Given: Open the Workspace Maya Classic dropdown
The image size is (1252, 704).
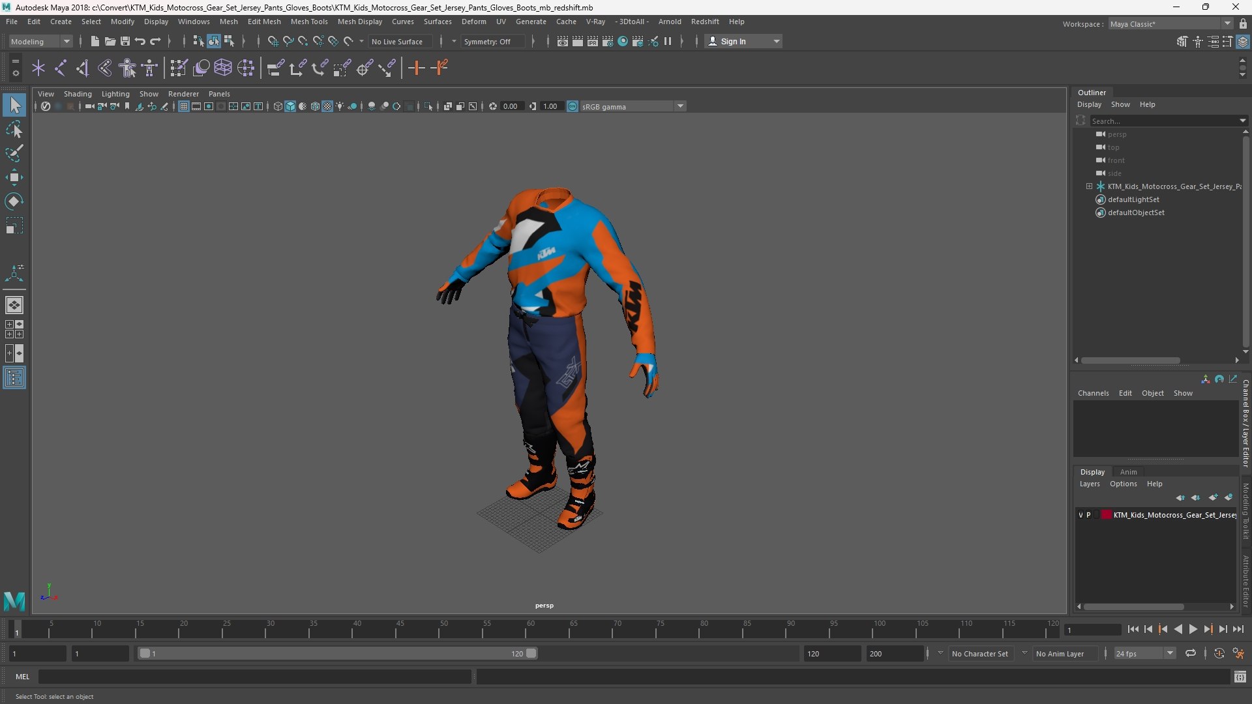Looking at the screenshot, I should coord(1170,24).
